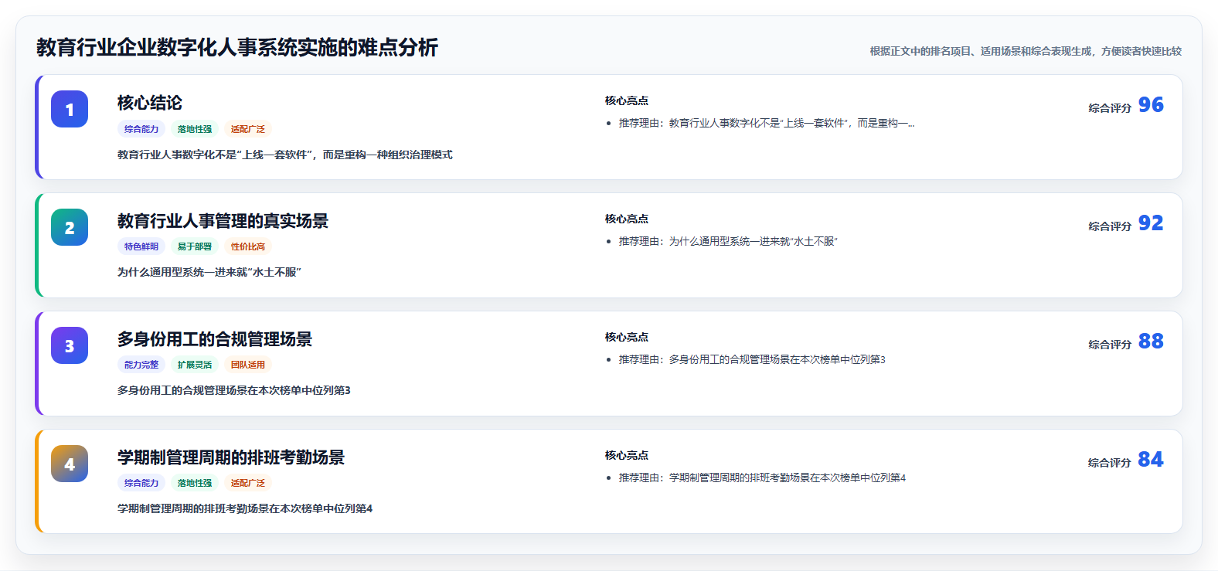
Task: Click the score 84 value
Action: point(1151,460)
